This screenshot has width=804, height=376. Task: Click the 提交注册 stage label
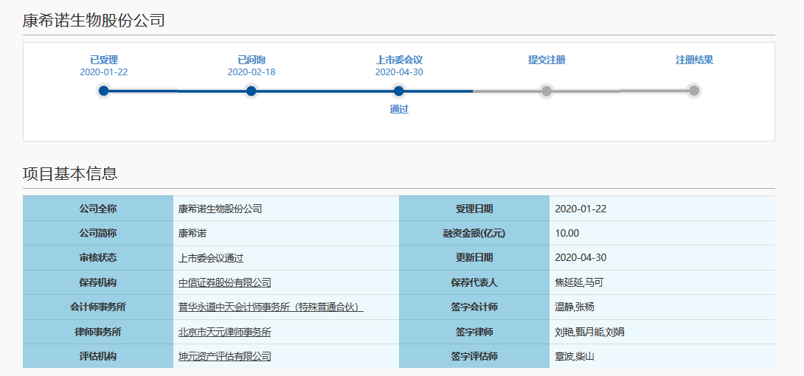pyautogui.click(x=547, y=60)
